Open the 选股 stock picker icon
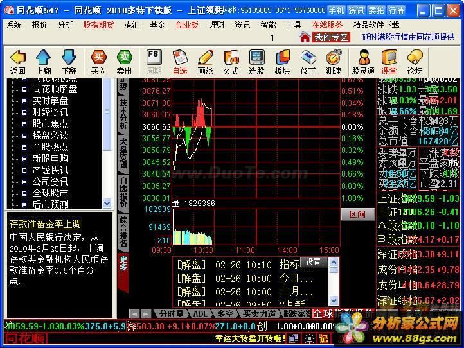This screenshot has width=464, height=348. pos(256,57)
